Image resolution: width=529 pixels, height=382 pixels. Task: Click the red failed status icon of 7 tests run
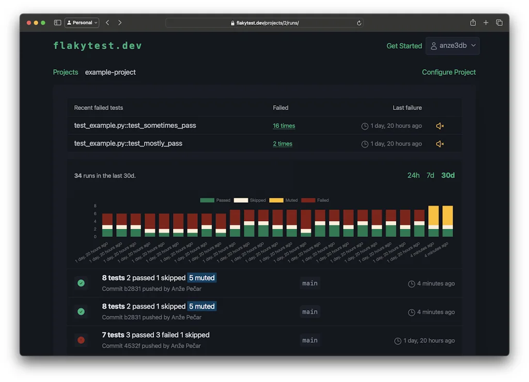tap(81, 340)
